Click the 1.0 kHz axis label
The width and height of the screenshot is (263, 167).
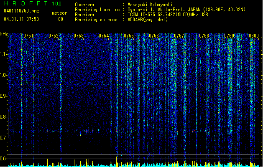point(3,75)
